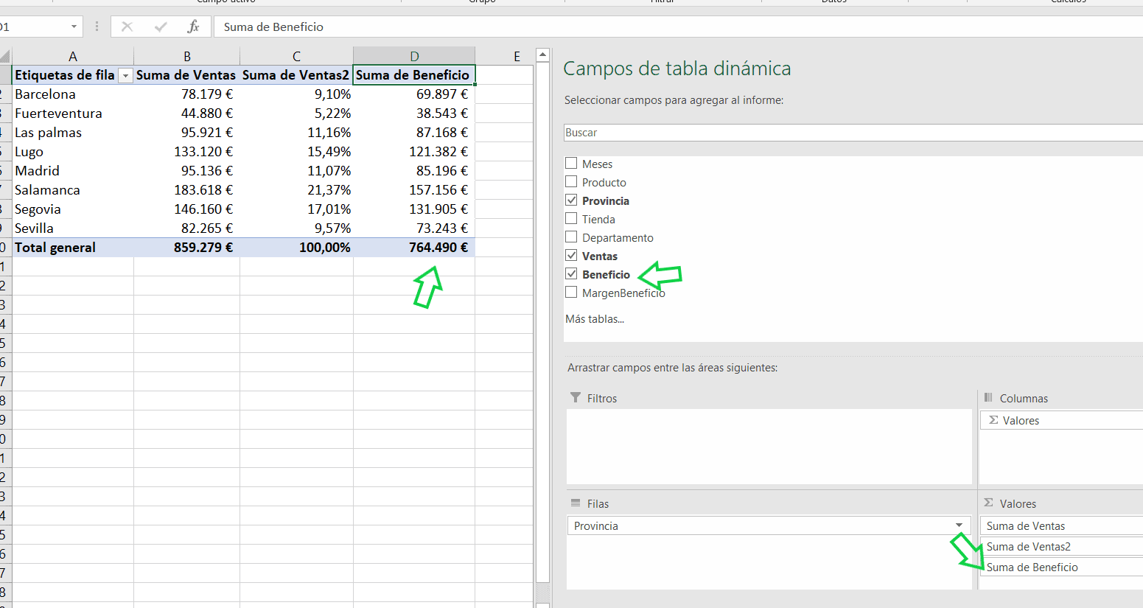Click the select-all corner of the sheet

(x=5, y=57)
